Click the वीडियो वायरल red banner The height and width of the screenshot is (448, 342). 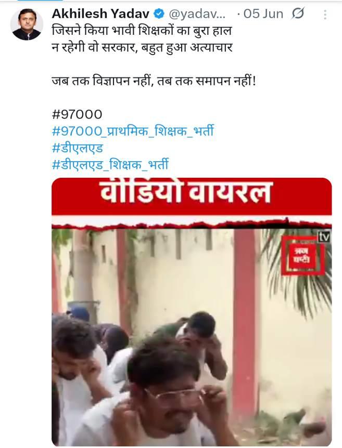click(x=192, y=196)
